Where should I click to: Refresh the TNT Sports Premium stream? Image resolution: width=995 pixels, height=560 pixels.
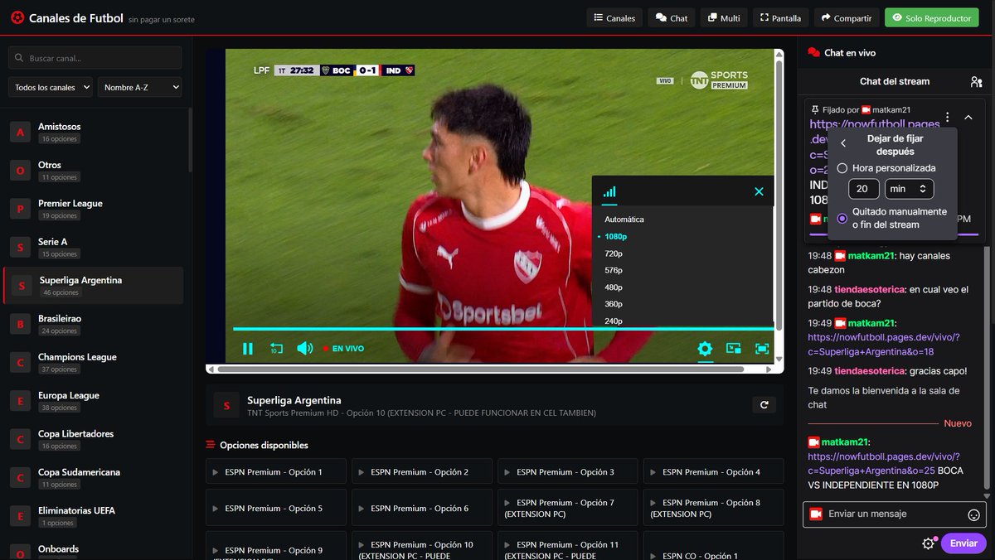point(764,404)
